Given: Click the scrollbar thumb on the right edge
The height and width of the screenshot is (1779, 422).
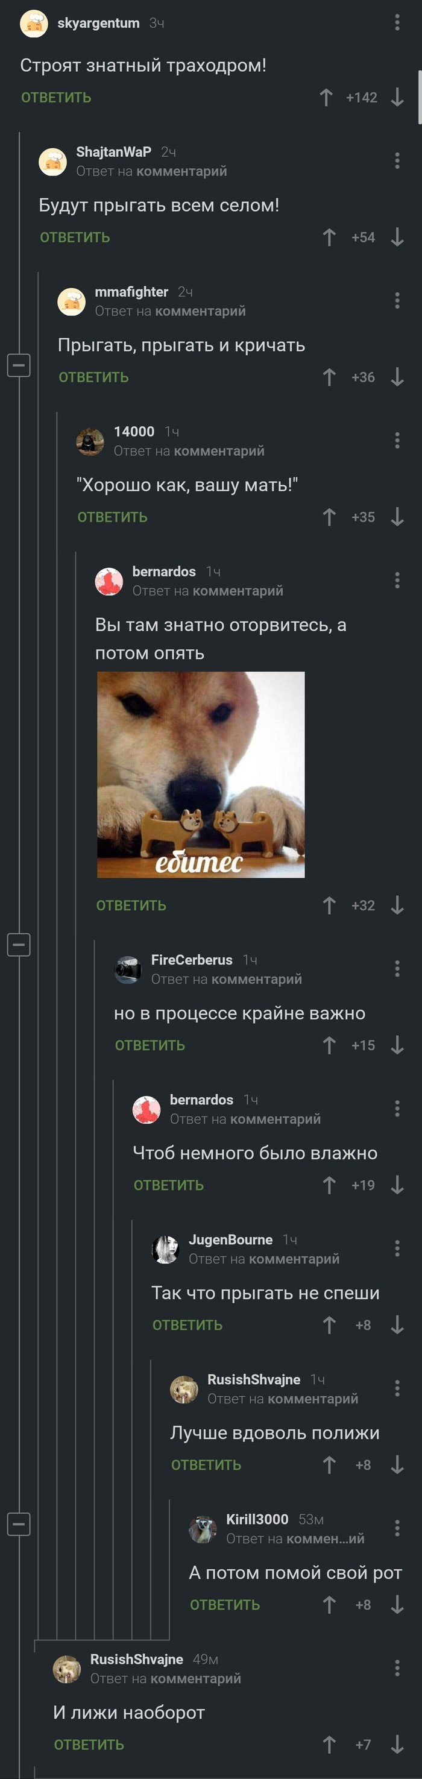Looking at the screenshot, I should [419, 96].
